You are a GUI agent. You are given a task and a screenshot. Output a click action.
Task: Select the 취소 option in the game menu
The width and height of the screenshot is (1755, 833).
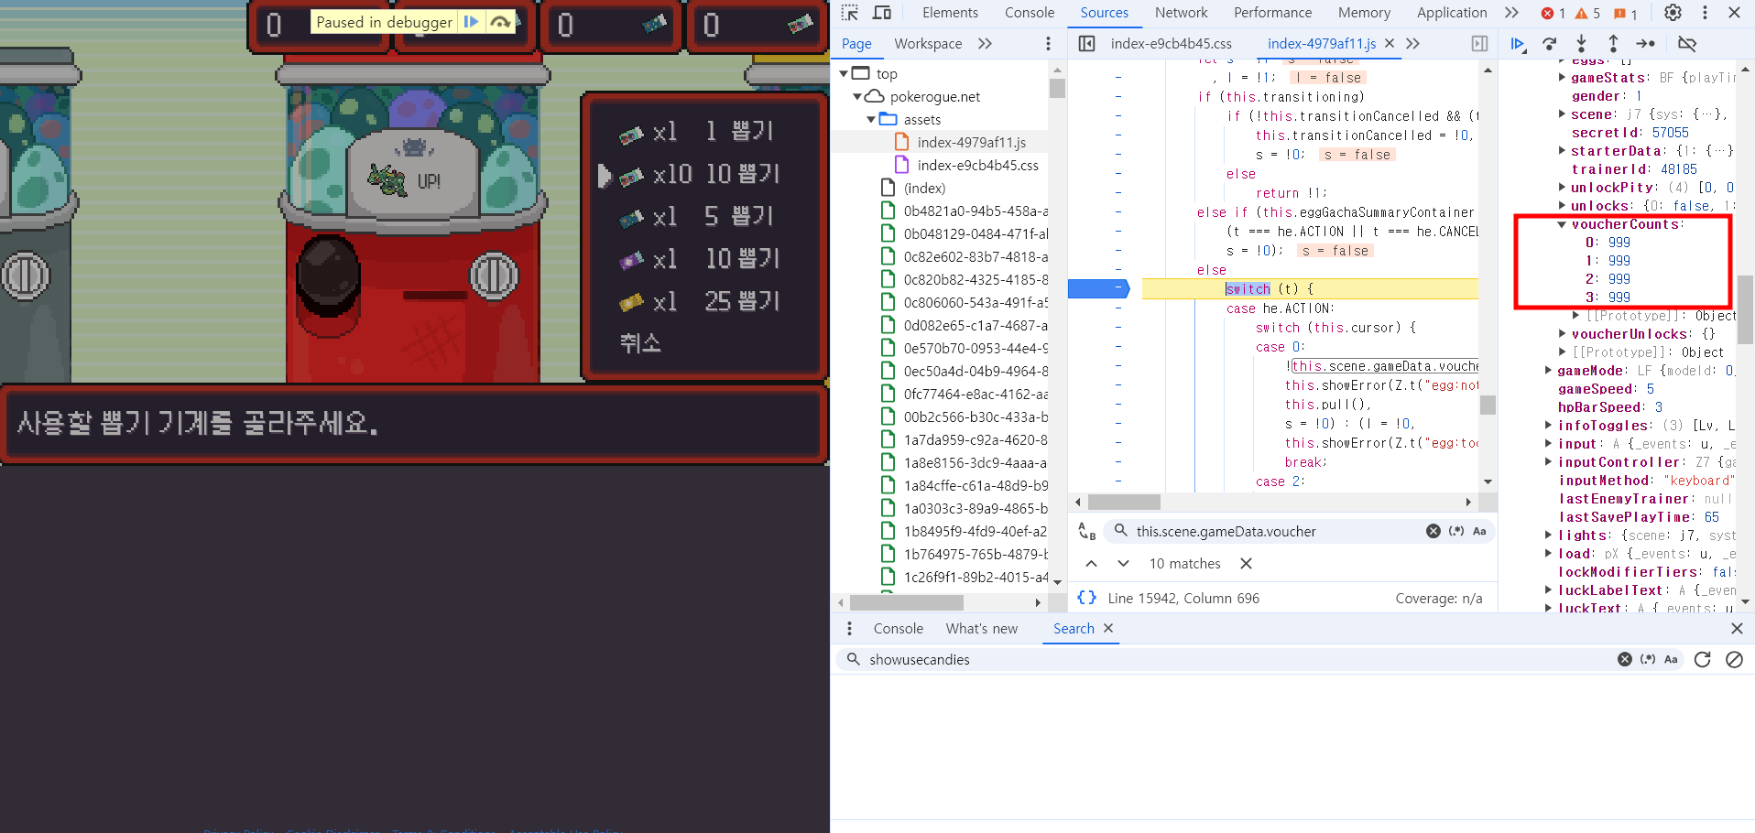tap(640, 343)
